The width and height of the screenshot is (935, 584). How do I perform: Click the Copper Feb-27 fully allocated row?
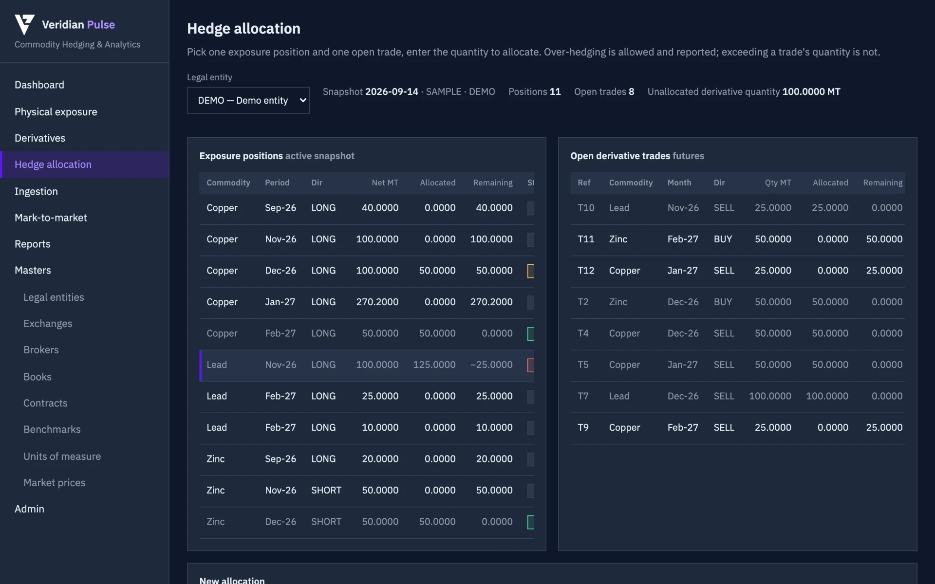tap(366, 334)
